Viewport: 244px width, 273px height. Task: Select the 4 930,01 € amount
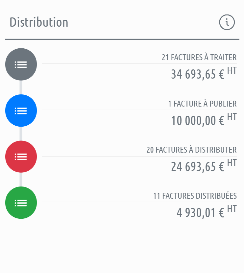click(200, 212)
